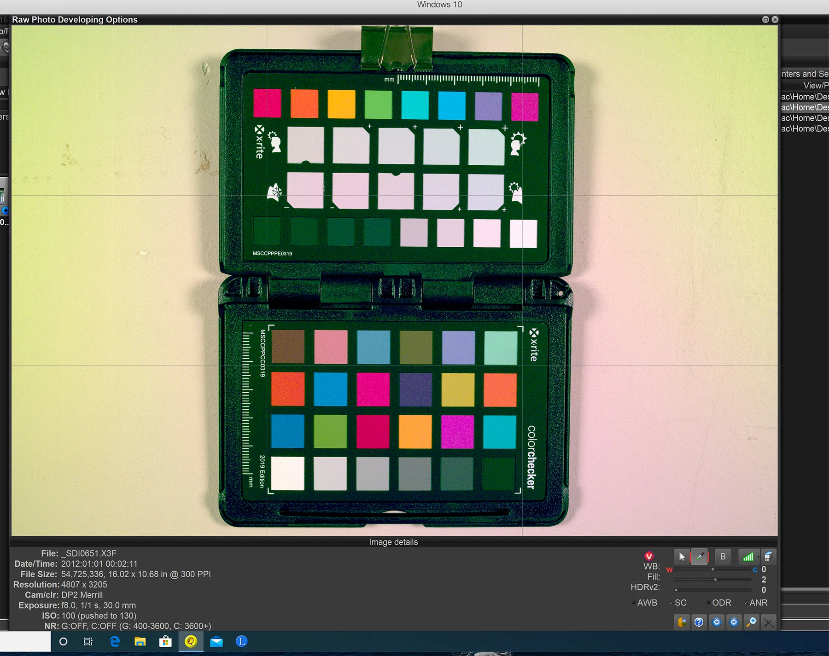The width and height of the screenshot is (829, 656).
Task: Open Mail app from taskbar
Action: (x=216, y=641)
